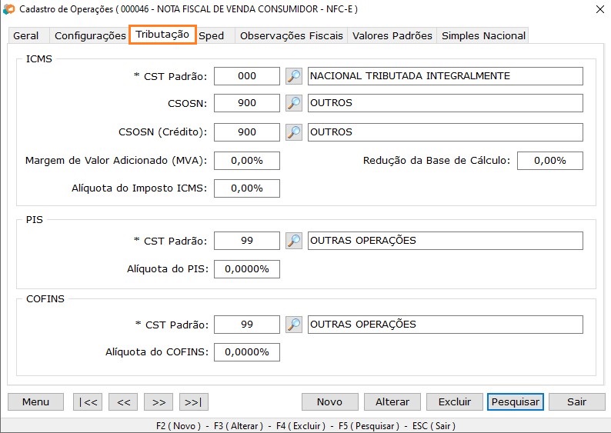Click the application icon in title bar

click(9, 9)
